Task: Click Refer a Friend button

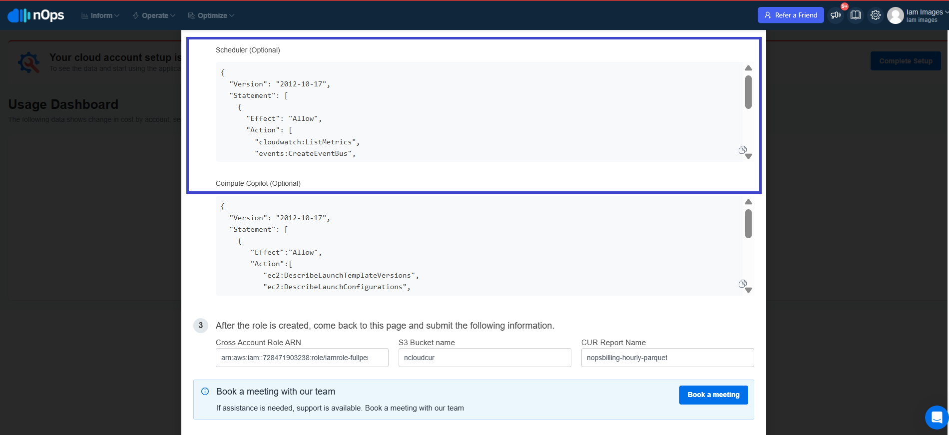Action: point(791,15)
